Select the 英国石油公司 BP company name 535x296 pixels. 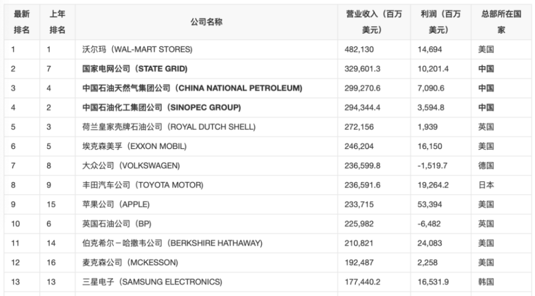tap(117, 224)
